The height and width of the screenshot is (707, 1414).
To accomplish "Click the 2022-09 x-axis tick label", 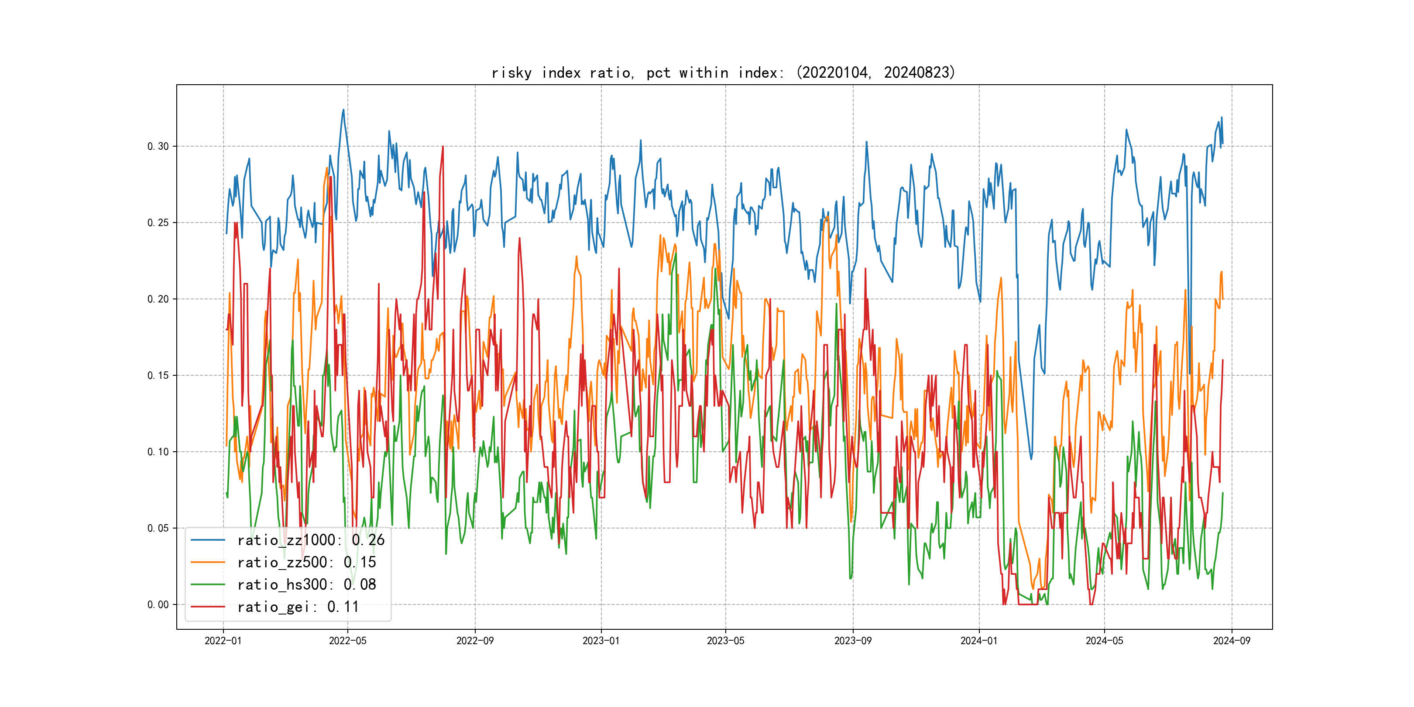I will point(475,641).
